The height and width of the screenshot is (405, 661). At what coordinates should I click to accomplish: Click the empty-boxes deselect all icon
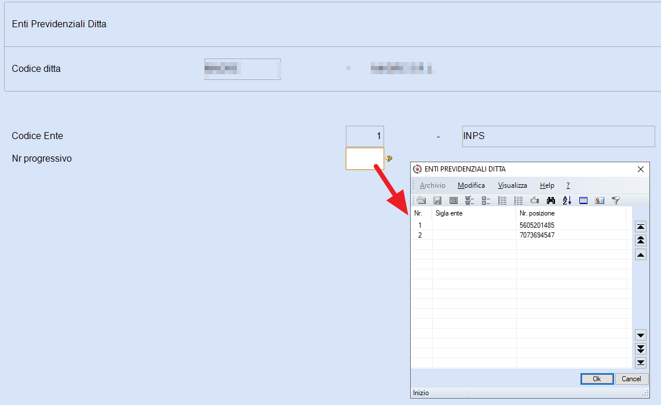486,200
